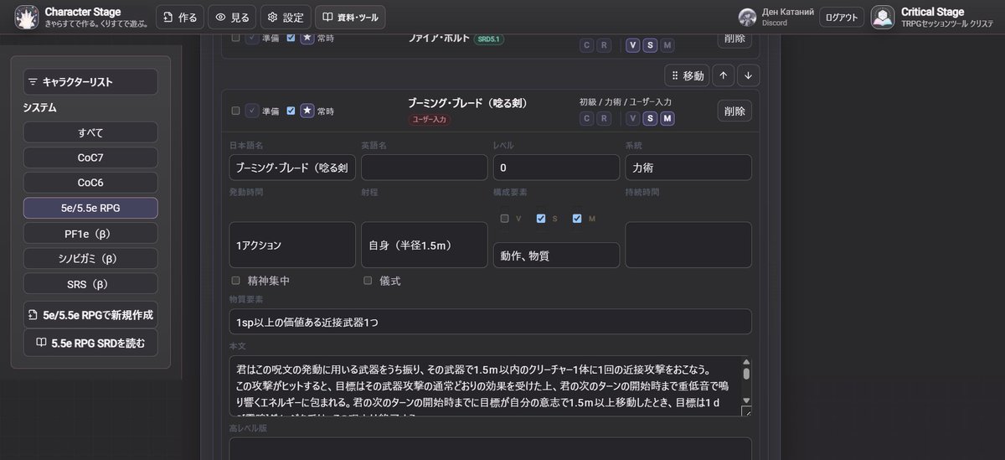Viewport: 1005px width, 460px height.
Task: Click the C badge in ブーミング・ブレード header
Action: tap(587, 118)
